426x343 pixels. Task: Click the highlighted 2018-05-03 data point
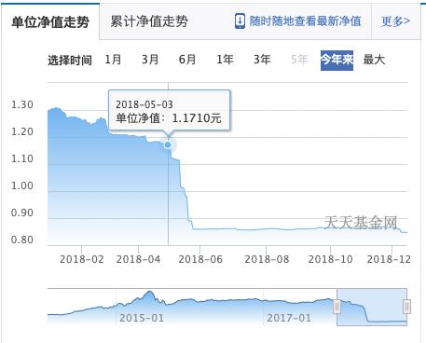[x=168, y=144]
